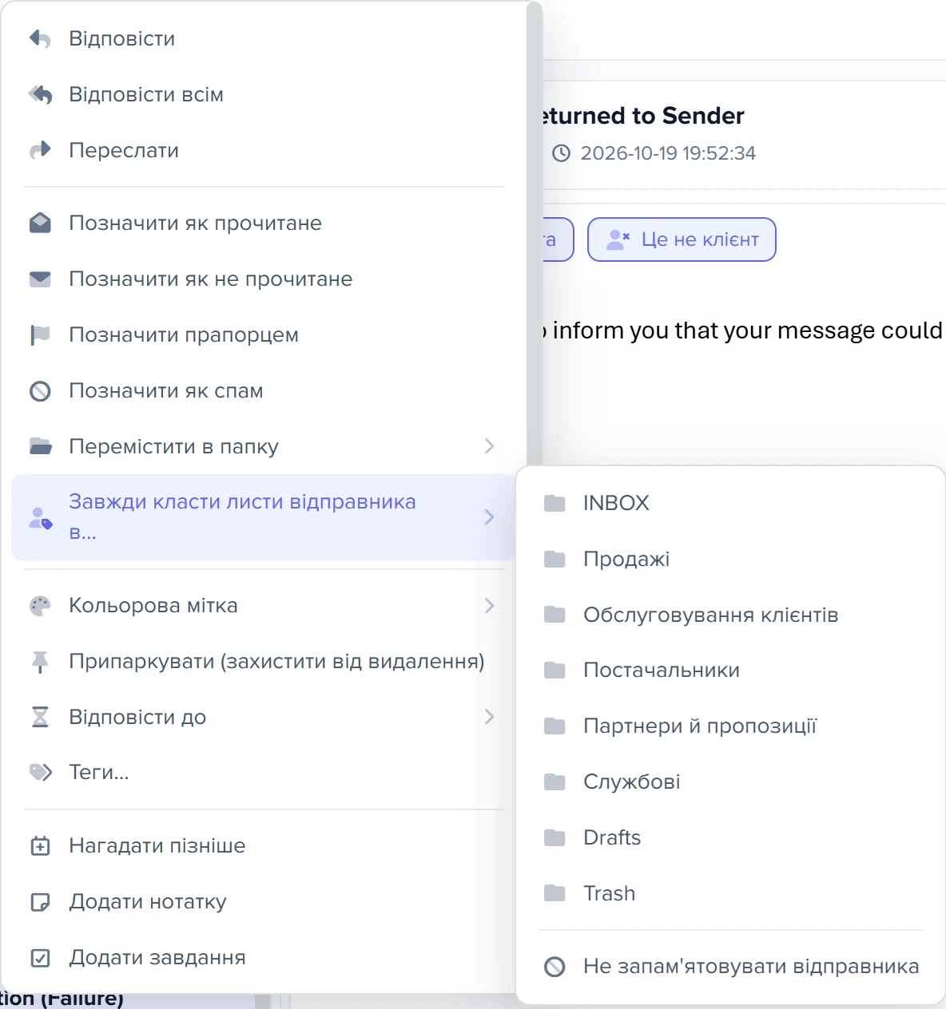The image size is (946, 1009).
Task: Click the spam ban icon beside Позначити як спам
Action: pyautogui.click(x=40, y=390)
